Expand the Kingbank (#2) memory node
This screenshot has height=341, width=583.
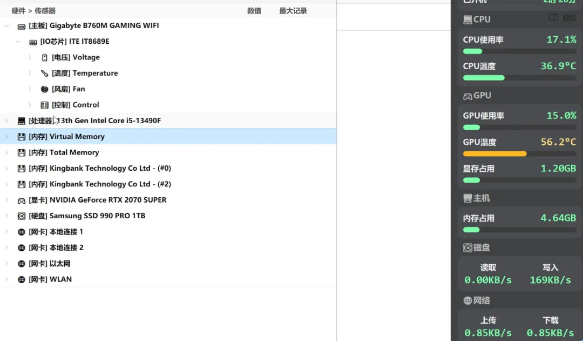click(6, 184)
